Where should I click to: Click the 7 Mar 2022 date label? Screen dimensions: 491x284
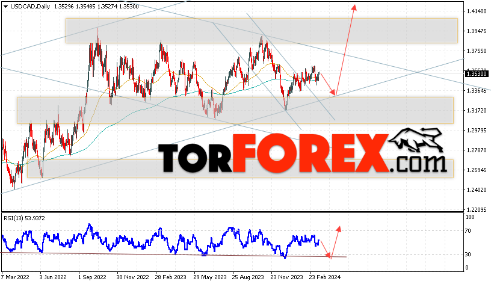pyautogui.click(x=15, y=277)
